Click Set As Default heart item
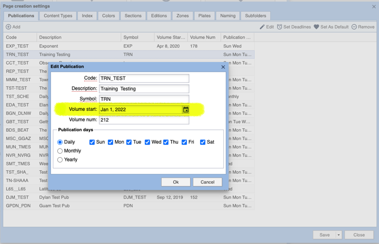The width and height of the screenshot is (379, 244). tap(331, 27)
